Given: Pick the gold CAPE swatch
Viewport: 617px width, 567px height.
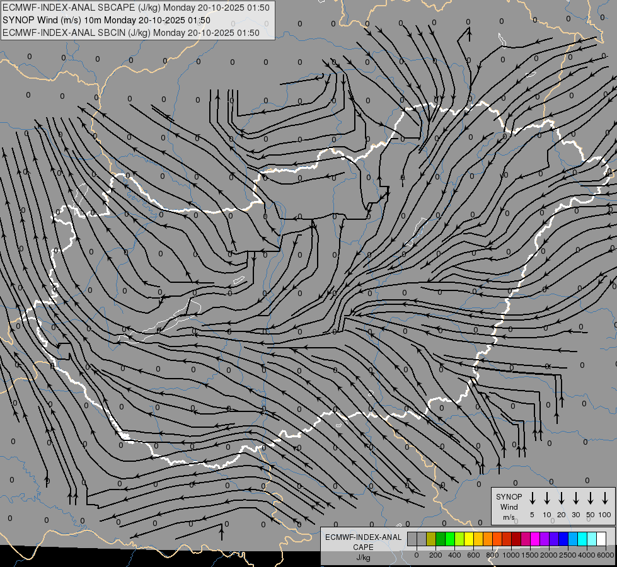Looking at the screenshot, I should 478,539.
